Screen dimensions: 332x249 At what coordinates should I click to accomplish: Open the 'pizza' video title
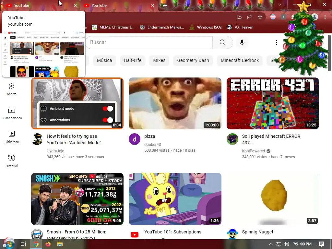pyautogui.click(x=150, y=136)
